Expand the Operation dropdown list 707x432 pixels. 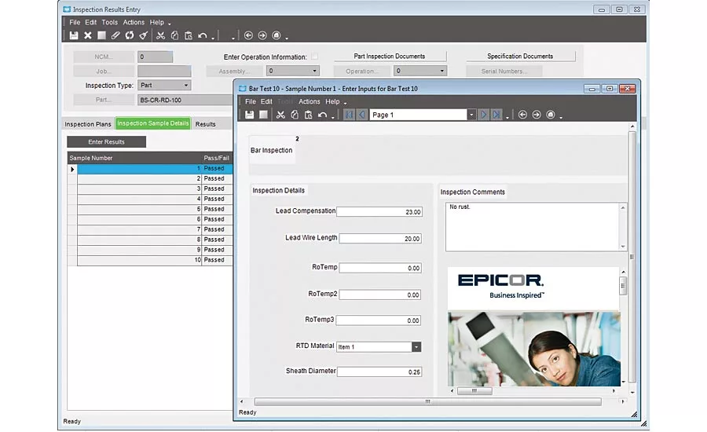tap(441, 71)
